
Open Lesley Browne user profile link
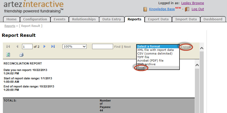point(192,3)
